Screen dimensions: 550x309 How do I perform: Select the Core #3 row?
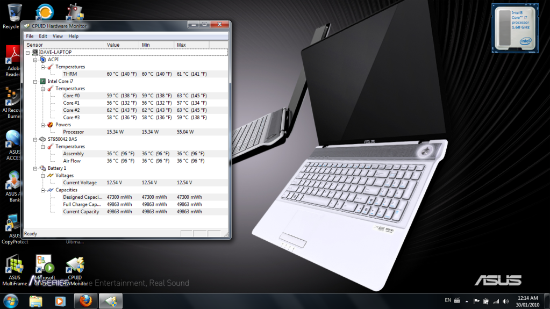145,118
